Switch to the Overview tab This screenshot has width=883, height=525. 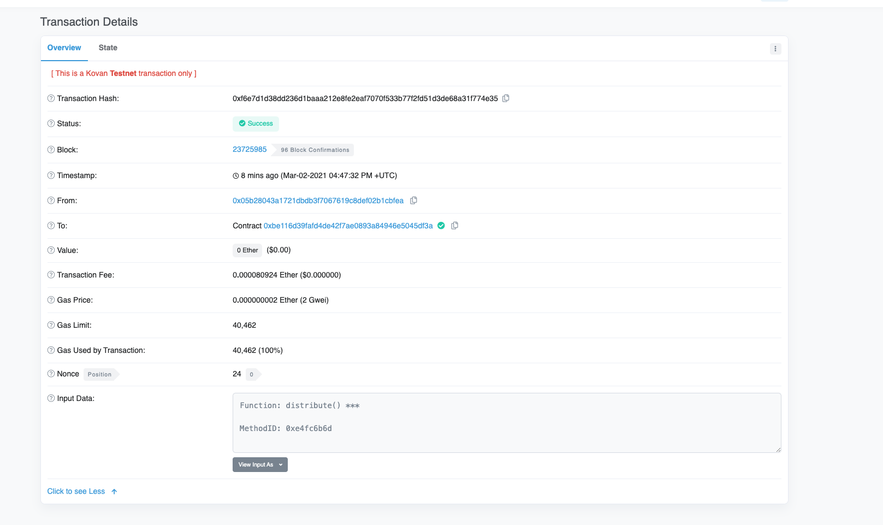[x=64, y=48]
